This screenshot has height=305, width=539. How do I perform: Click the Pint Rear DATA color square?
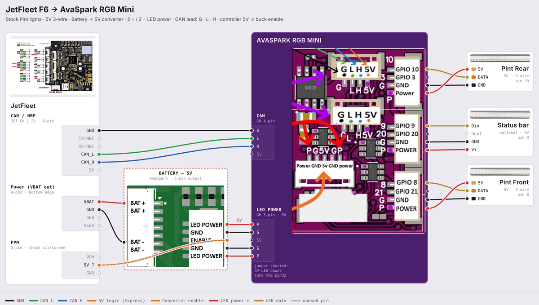[473, 77]
